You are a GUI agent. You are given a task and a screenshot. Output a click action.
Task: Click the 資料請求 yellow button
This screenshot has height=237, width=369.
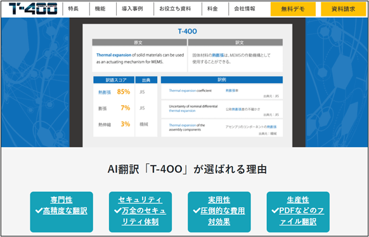coord(344,9)
